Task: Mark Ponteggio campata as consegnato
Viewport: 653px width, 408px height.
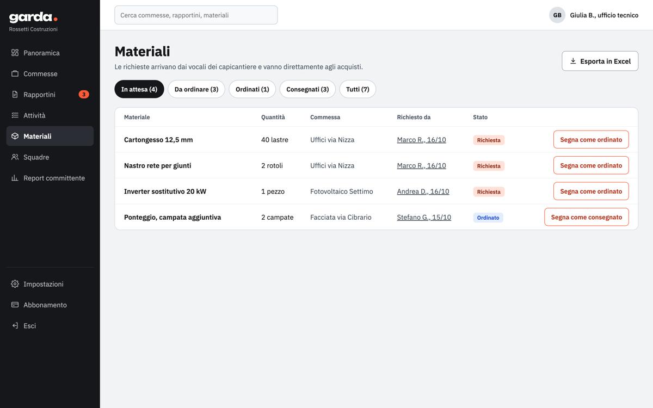Action: point(587,217)
